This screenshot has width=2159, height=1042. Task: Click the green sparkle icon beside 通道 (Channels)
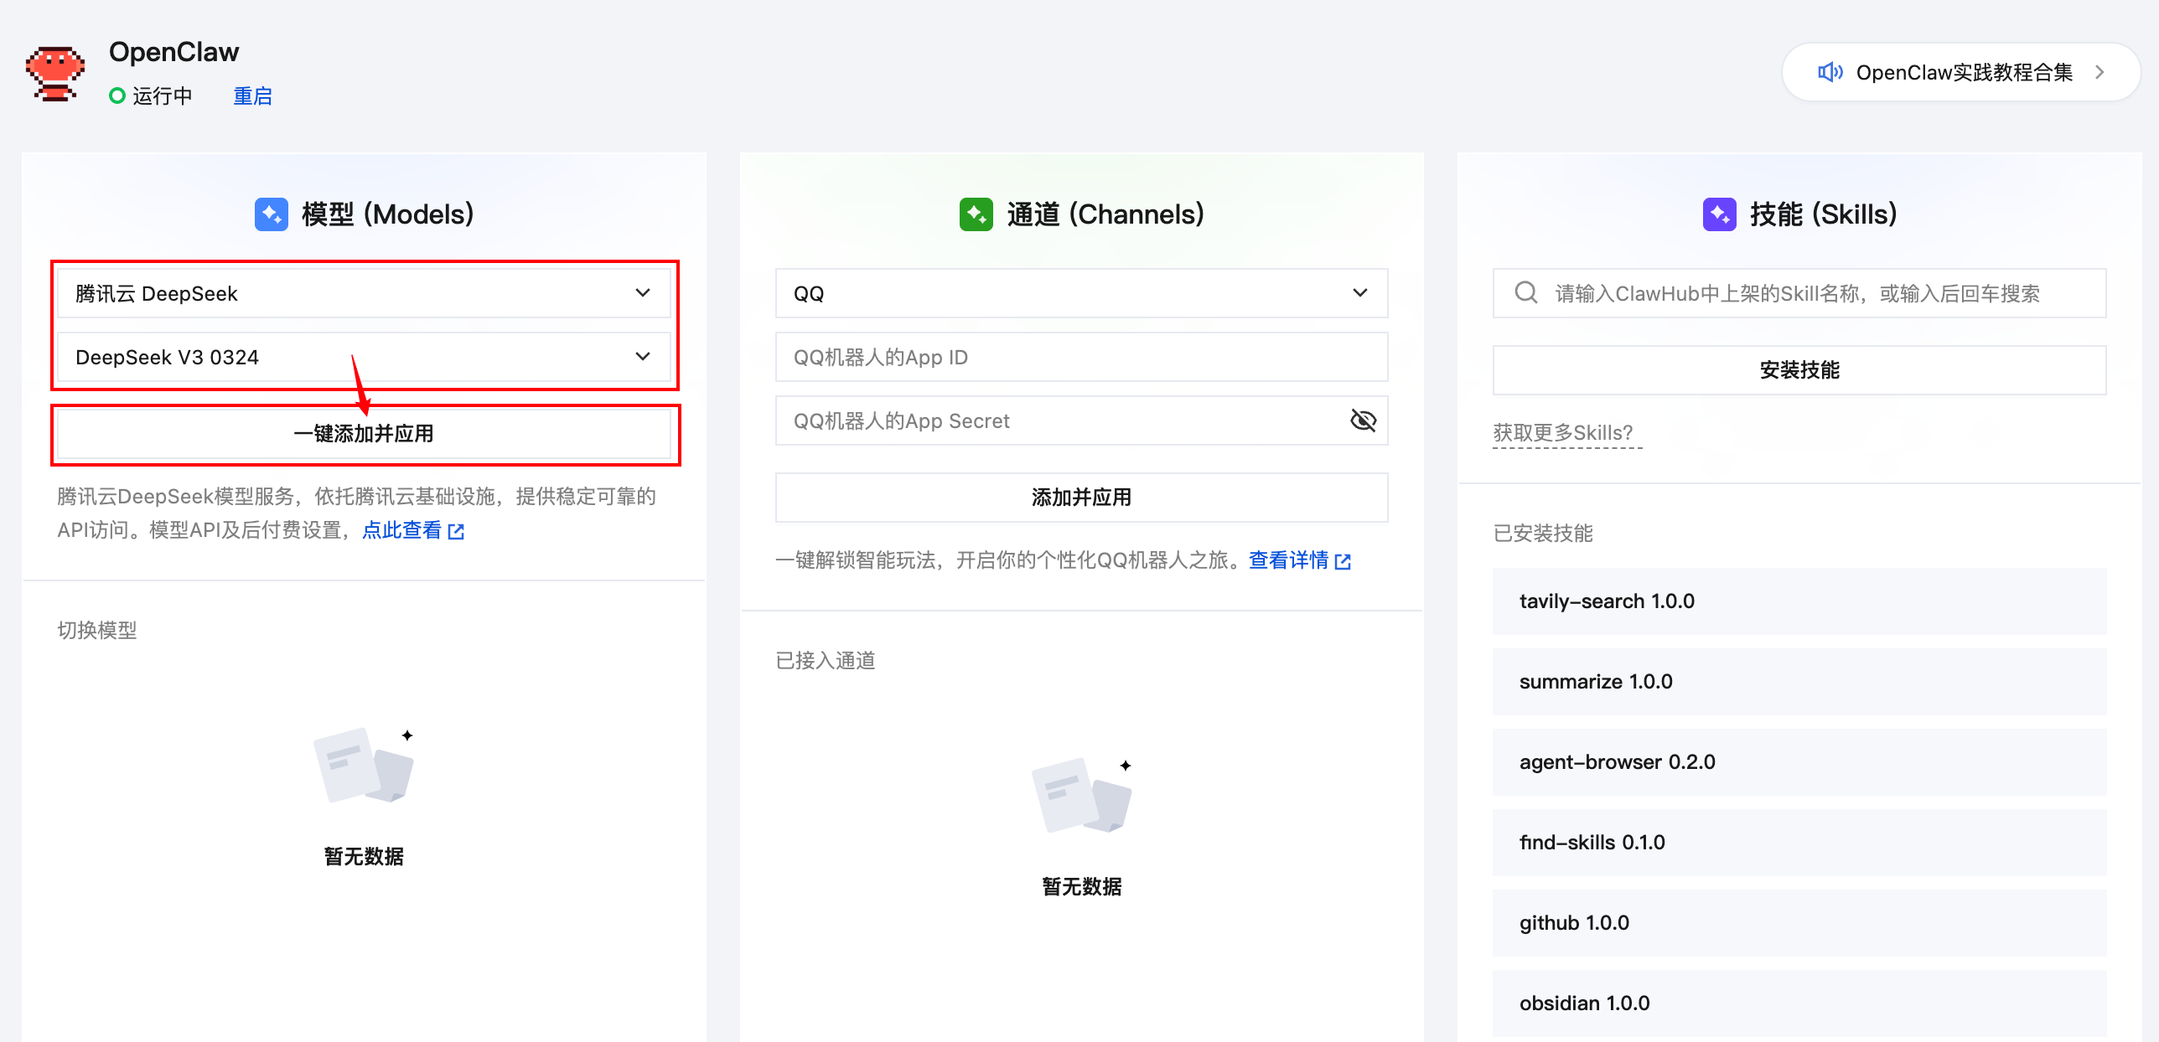pyautogui.click(x=976, y=214)
